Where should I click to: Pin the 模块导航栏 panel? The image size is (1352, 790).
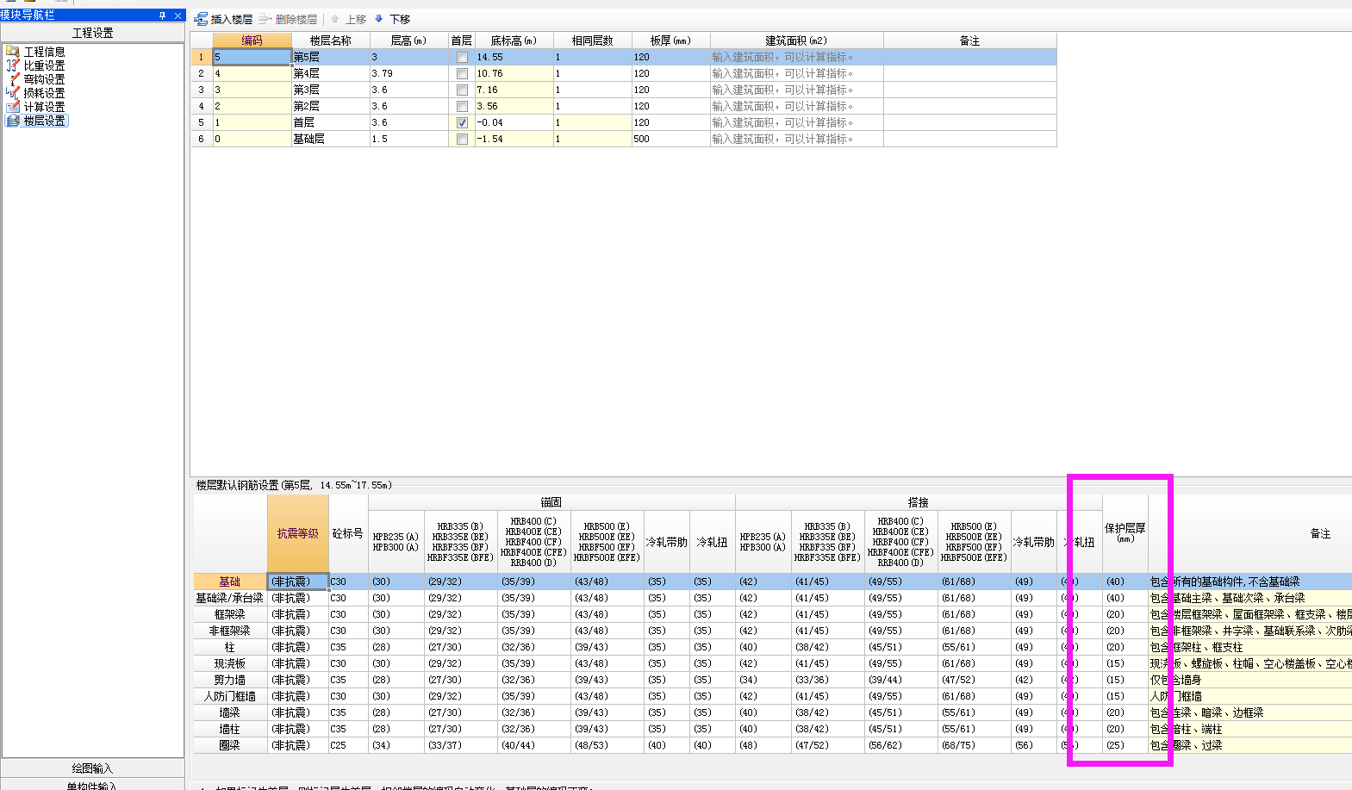(162, 16)
